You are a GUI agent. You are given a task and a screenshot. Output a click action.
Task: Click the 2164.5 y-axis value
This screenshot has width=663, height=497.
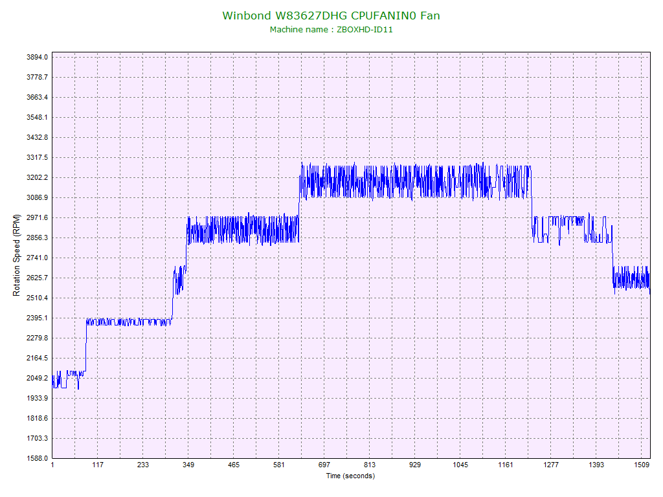point(37,358)
